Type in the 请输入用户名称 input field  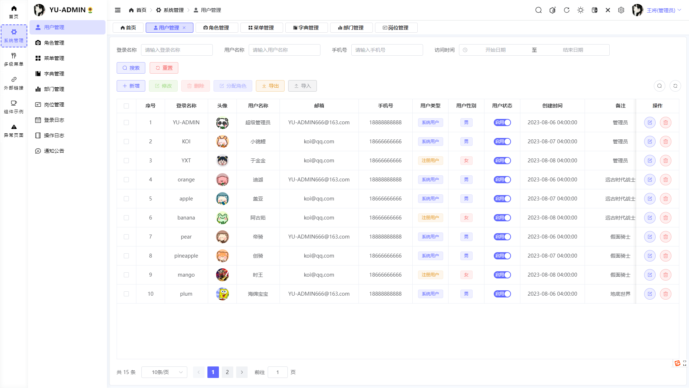284,50
